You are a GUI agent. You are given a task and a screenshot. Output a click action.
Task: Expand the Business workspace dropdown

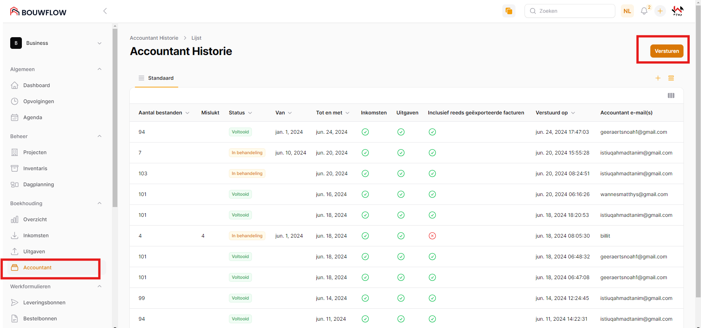(99, 43)
